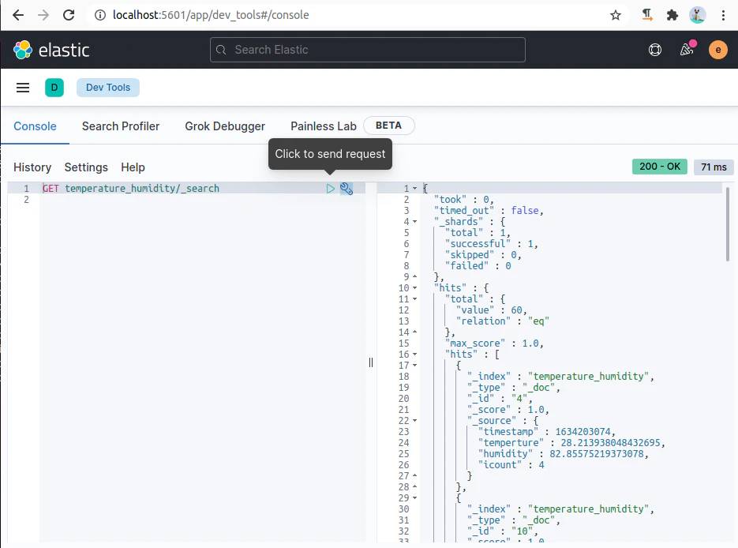Screen dimensions: 738x548
Task: Open the Search Profiler tab
Action: point(121,126)
